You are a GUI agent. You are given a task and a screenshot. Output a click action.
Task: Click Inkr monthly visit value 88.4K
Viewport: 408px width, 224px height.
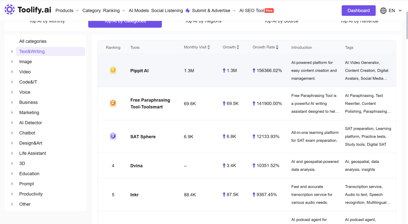click(x=190, y=195)
